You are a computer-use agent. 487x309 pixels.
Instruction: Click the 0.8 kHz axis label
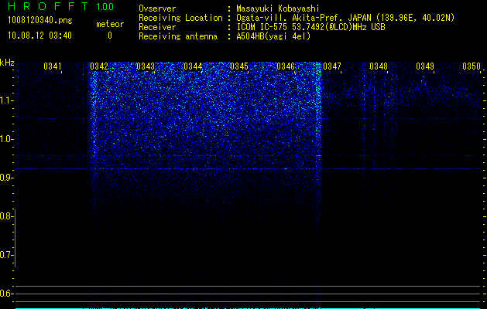click(x=5, y=216)
